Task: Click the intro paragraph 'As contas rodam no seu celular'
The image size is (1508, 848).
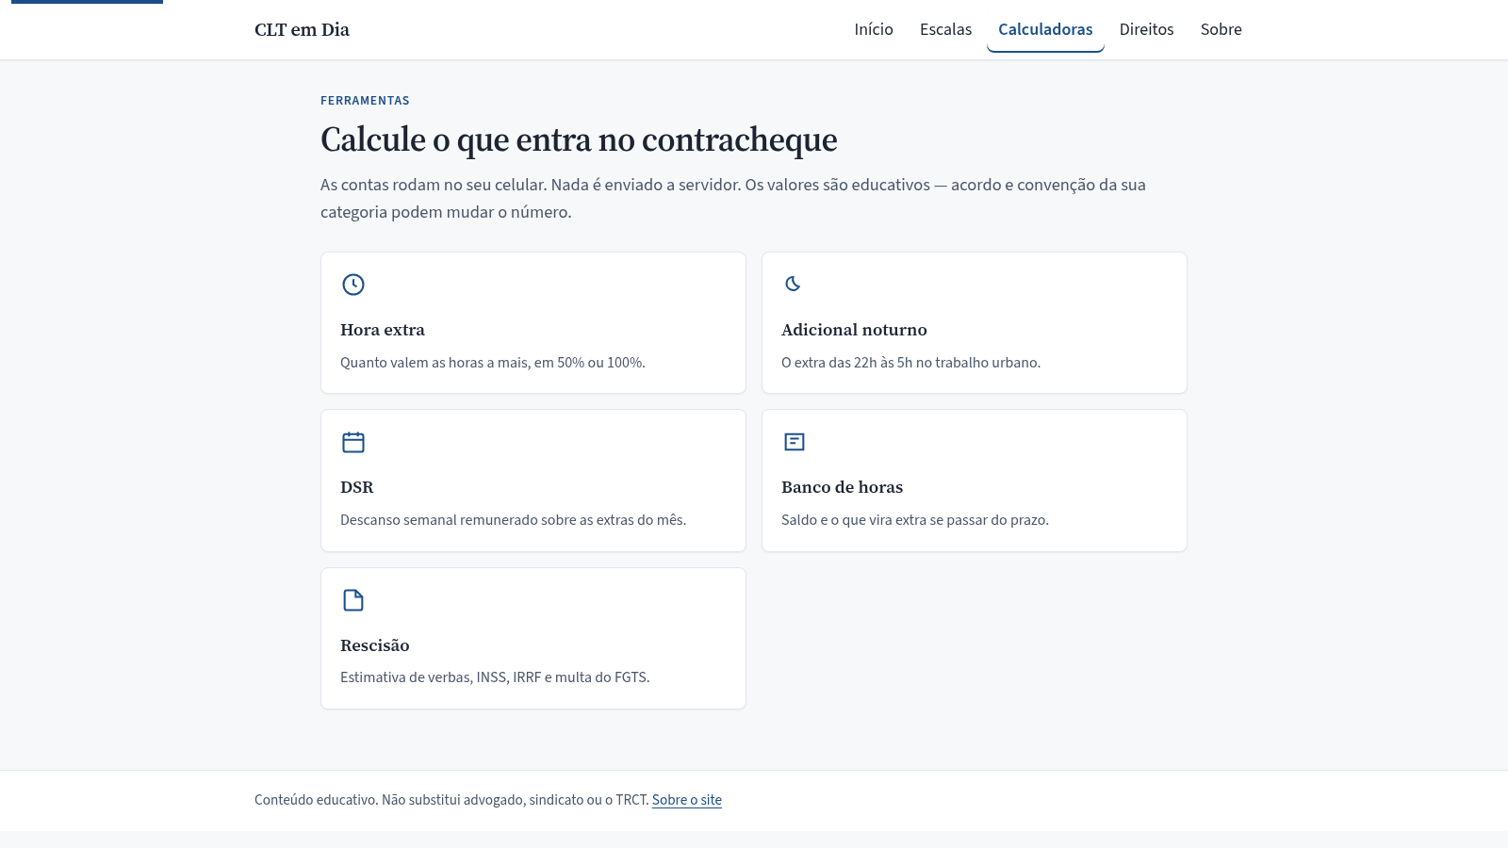Action: 733,198
